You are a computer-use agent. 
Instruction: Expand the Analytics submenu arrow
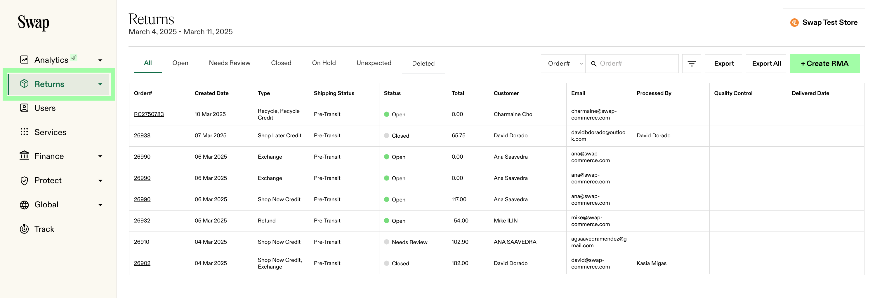[x=100, y=60]
